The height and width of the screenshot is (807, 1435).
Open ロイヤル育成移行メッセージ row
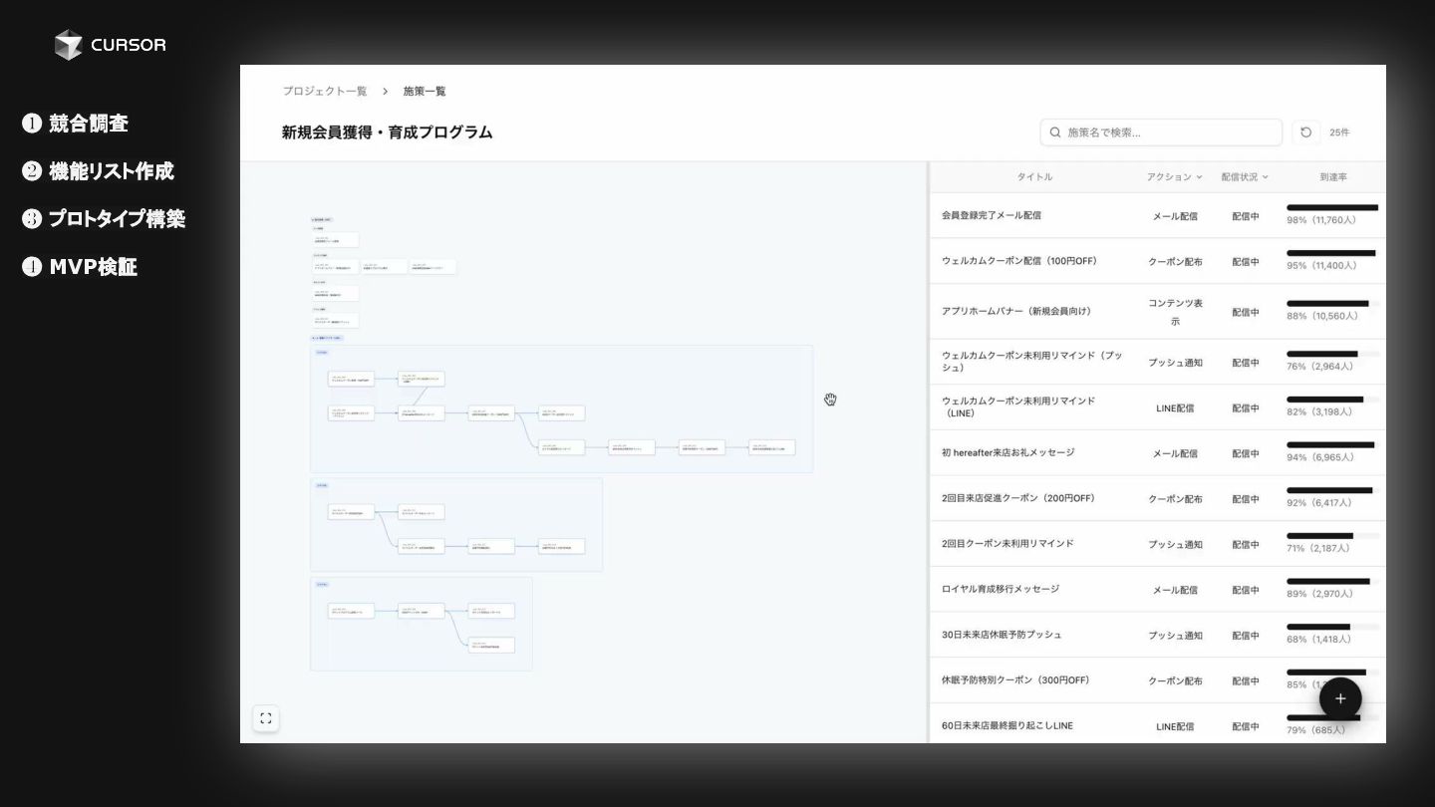pos(1157,589)
